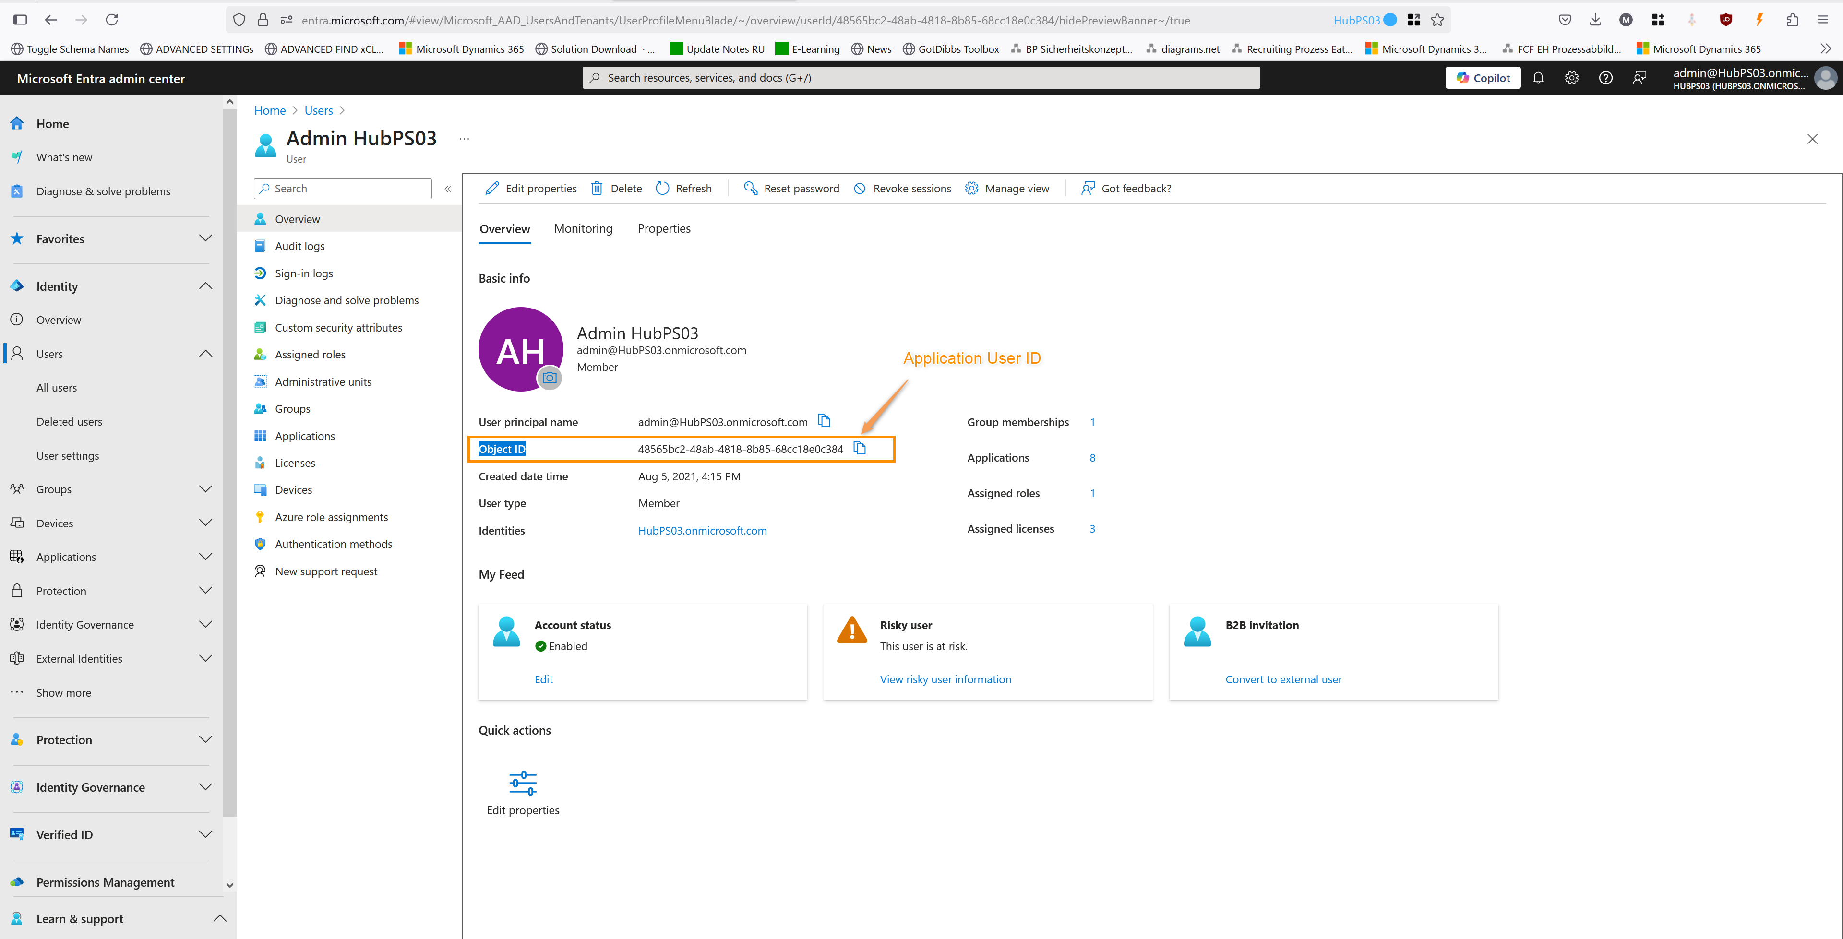Reload the browser page
1843x939 pixels.
click(112, 20)
